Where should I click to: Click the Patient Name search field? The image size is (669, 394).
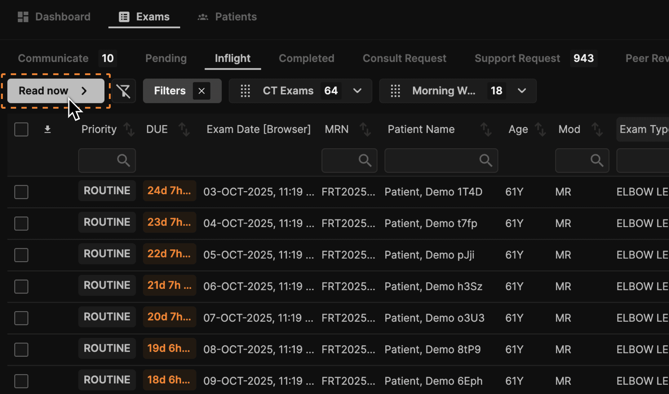(x=432, y=160)
